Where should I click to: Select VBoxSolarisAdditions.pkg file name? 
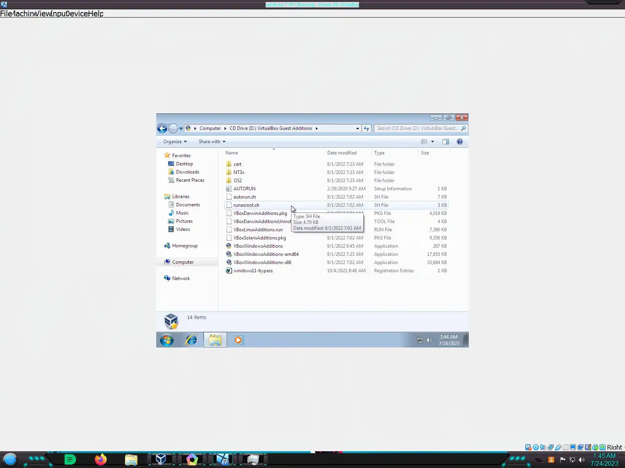pyautogui.click(x=260, y=238)
